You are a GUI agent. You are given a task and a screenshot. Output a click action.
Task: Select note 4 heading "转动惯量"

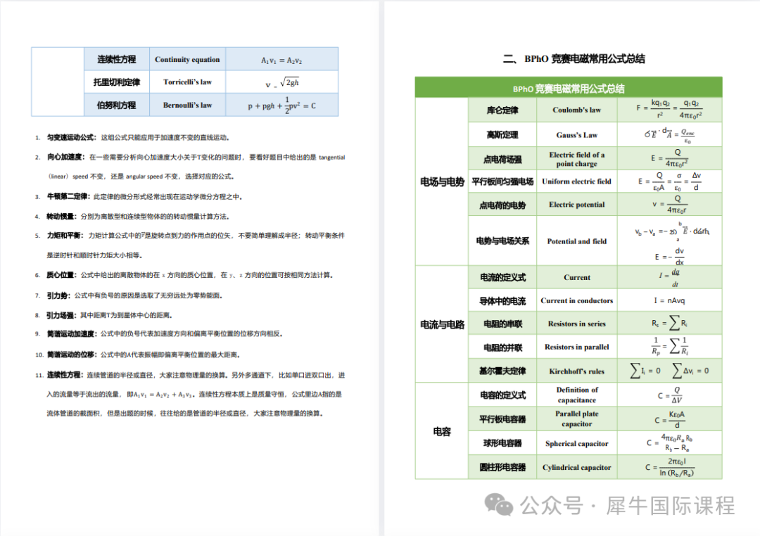[61, 216]
